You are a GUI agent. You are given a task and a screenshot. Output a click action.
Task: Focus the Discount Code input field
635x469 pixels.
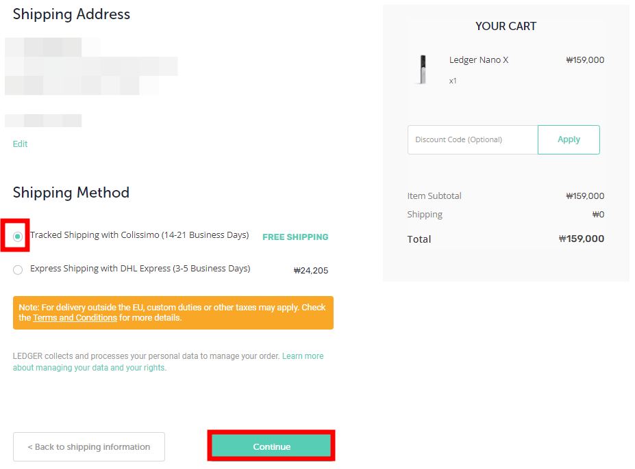(x=473, y=139)
